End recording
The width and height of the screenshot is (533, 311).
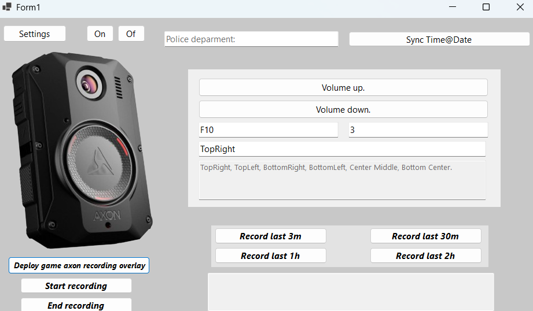point(76,305)
